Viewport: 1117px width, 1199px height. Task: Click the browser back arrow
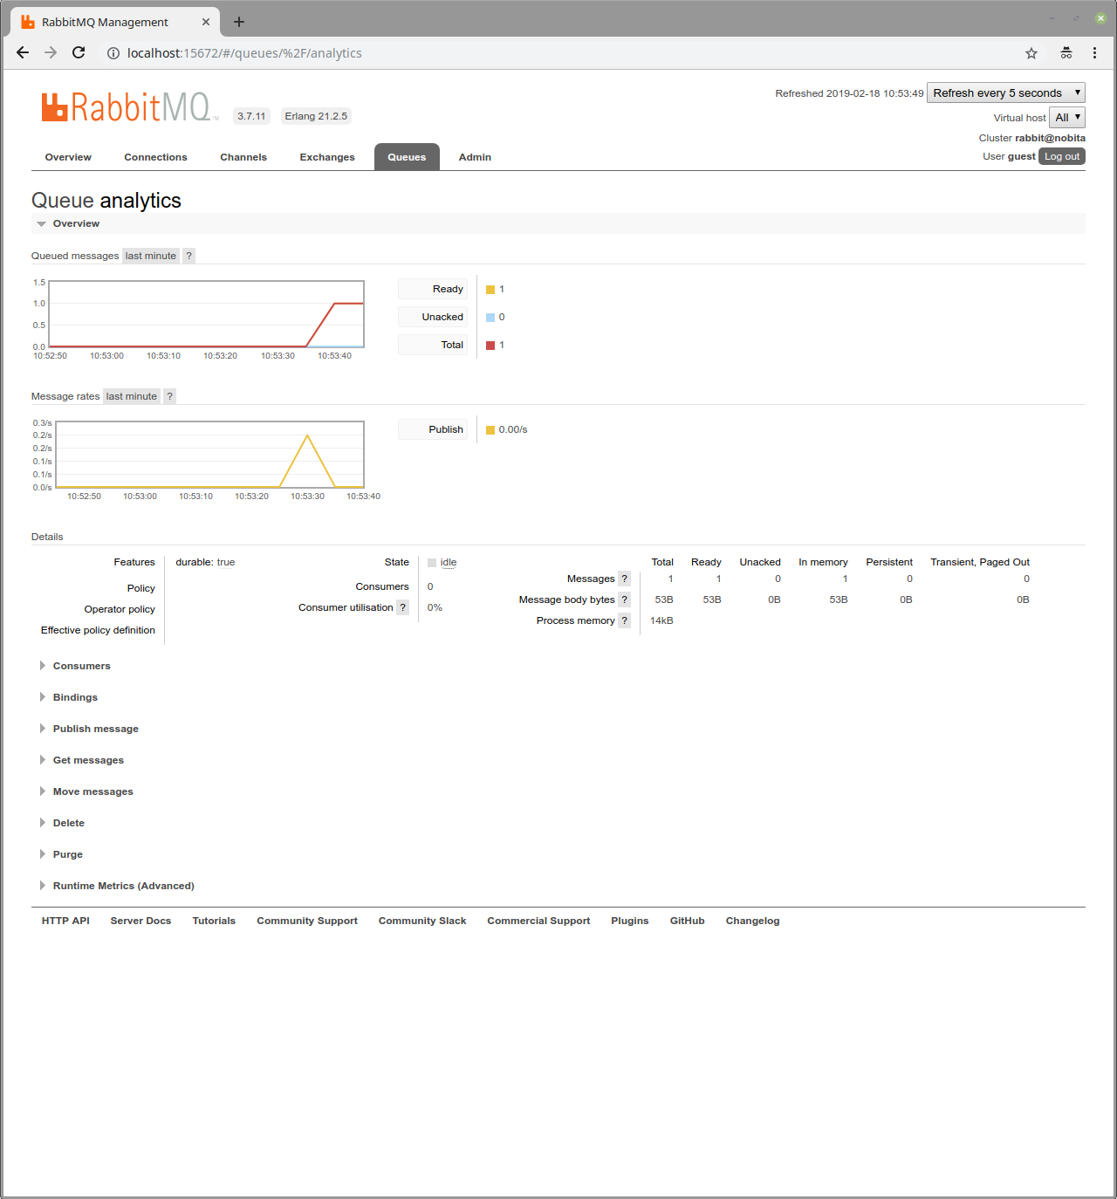pyautogui.click(x=23, y=53)
